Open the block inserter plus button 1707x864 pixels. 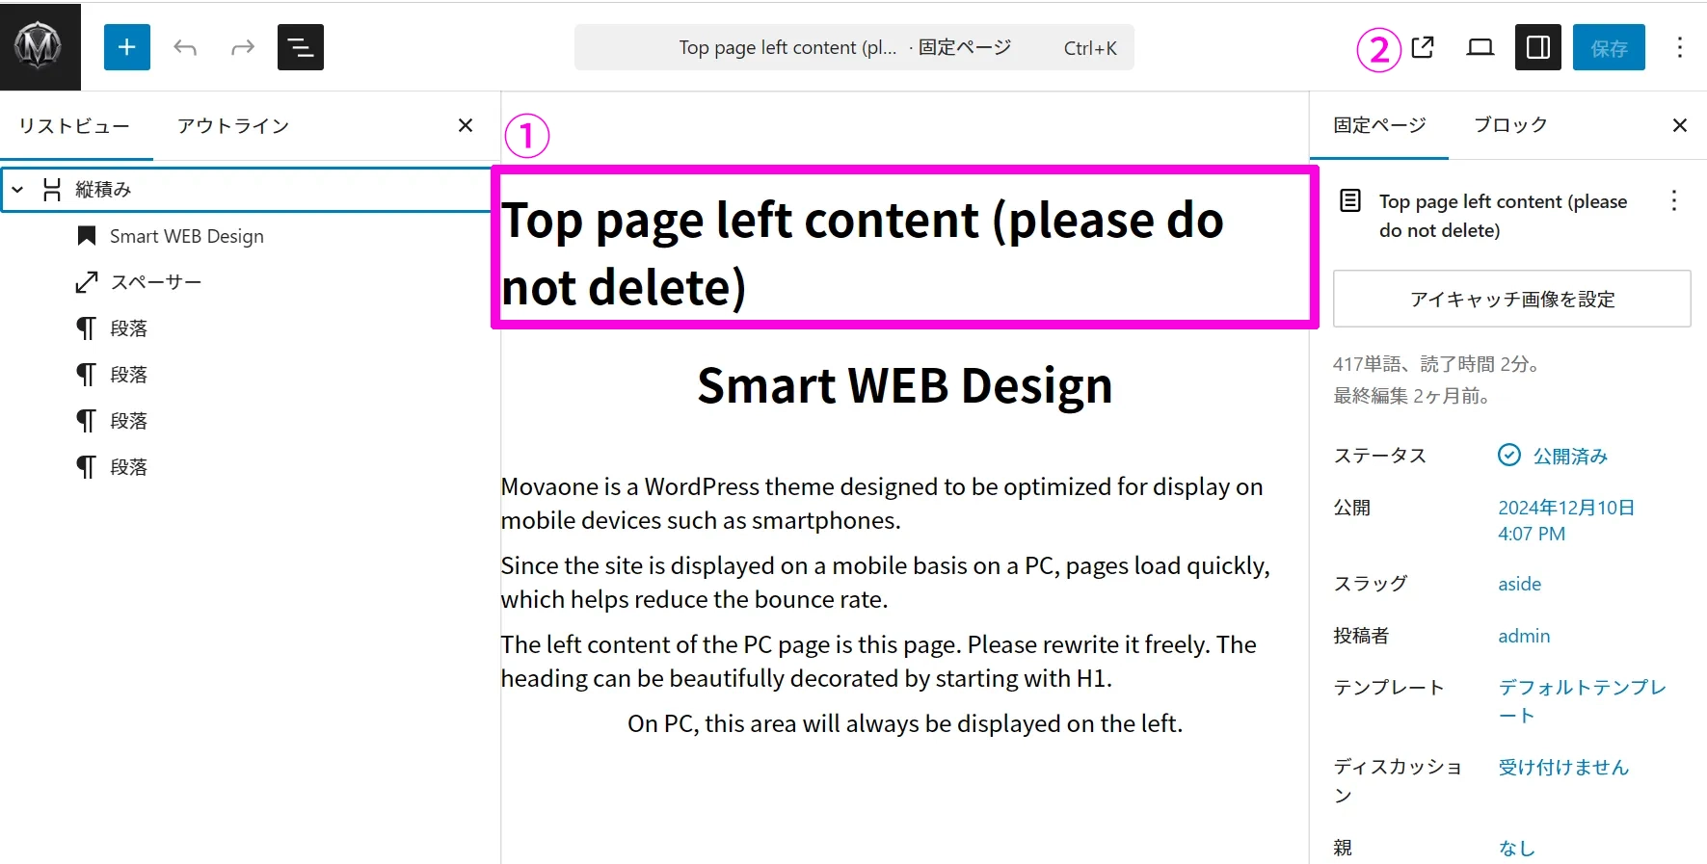[127, 47]
